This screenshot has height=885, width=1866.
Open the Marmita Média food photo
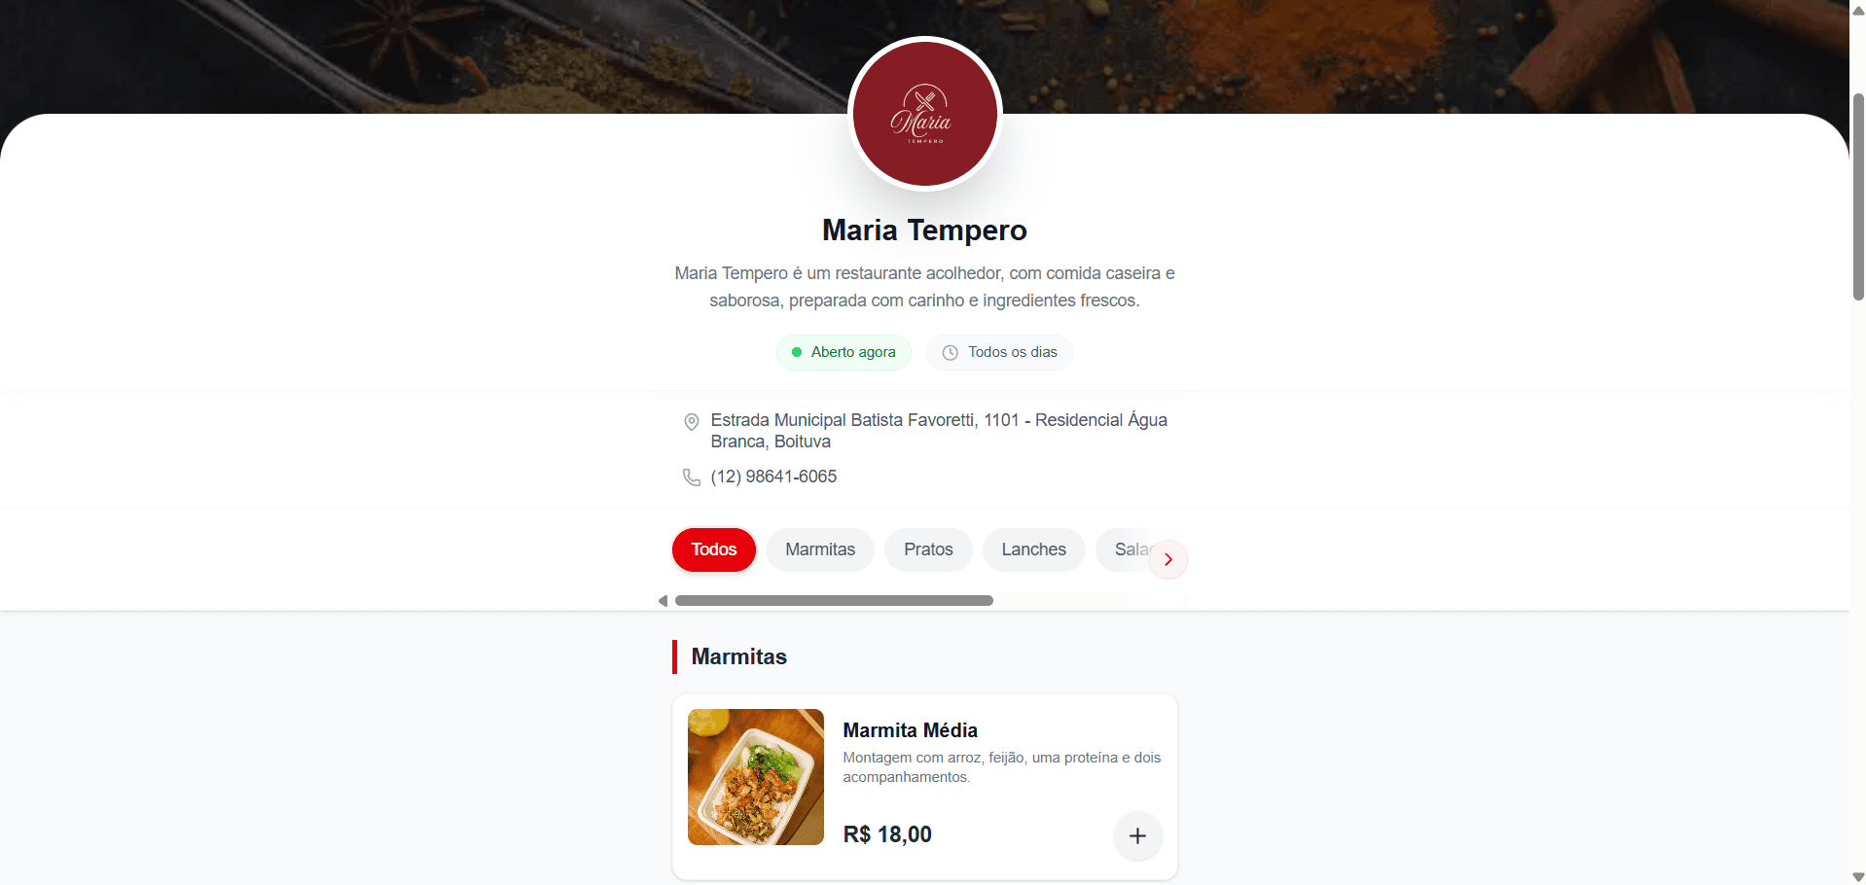click(756, 777)
